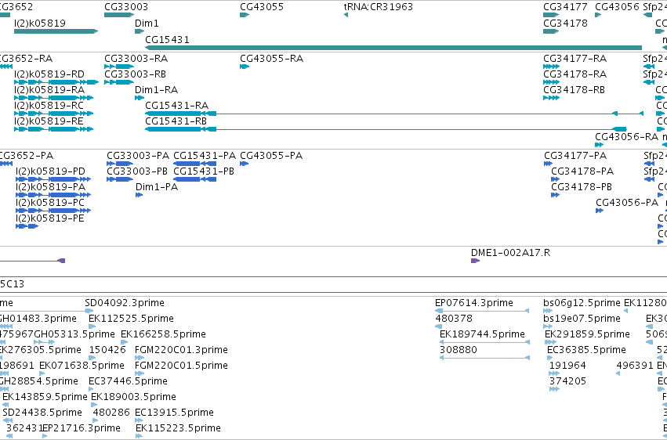Click transcript CG15431-RB label
The height and width of the screenshot is (440, 667).
(x=176, y=121)
